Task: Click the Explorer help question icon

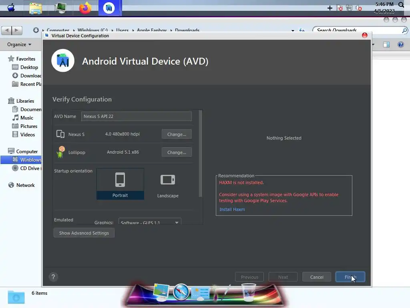Action: click(400, 45)
